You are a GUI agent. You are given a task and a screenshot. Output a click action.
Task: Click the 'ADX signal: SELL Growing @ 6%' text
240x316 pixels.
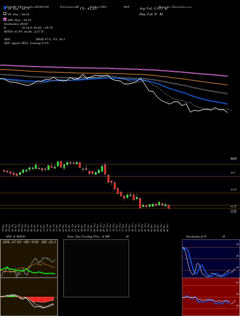point(26,43)
